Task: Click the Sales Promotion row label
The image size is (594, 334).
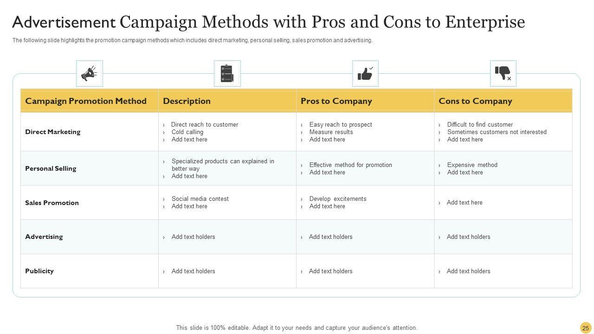Action: (x=52, y=203)
